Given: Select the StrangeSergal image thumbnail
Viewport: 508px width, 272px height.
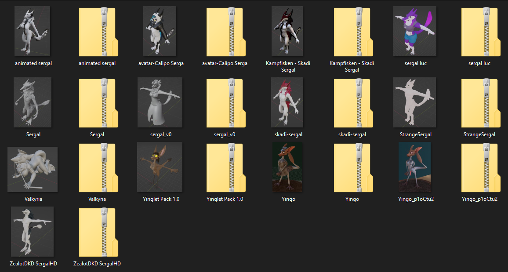Looking at the screenshot, I should 415,102.
